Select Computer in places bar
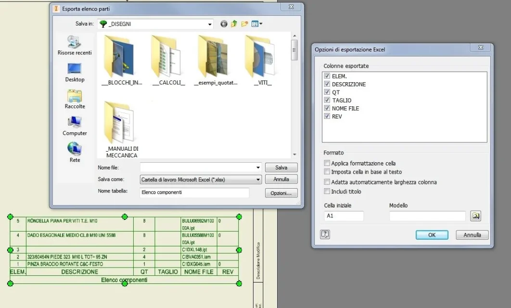 [x=74, y=126]
